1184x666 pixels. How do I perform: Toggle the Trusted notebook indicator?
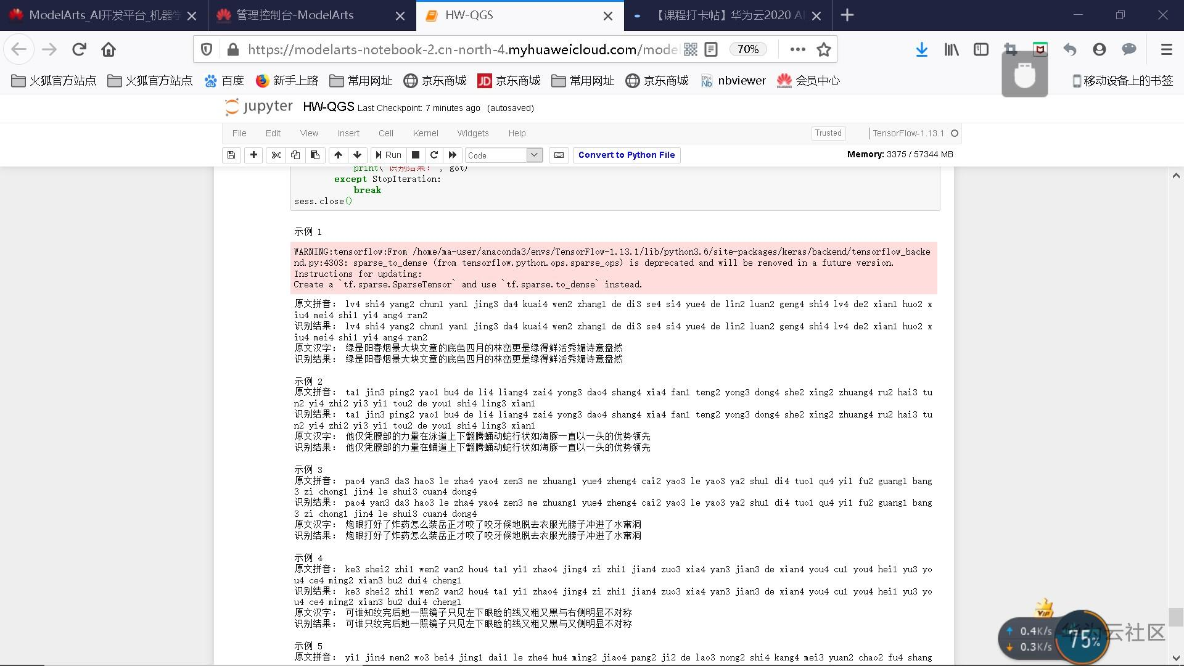click(828, 133)
